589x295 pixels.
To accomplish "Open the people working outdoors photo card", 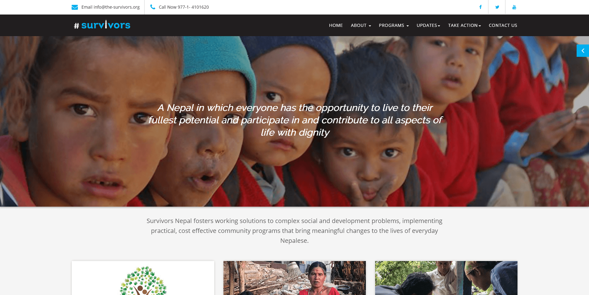I will [x=446, y=278].
